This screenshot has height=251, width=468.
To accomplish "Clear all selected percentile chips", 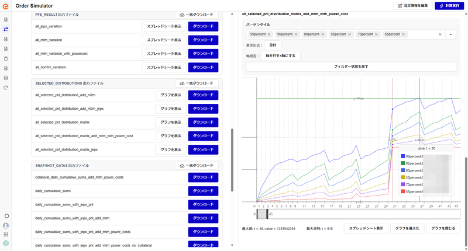I will coord(440,34).
